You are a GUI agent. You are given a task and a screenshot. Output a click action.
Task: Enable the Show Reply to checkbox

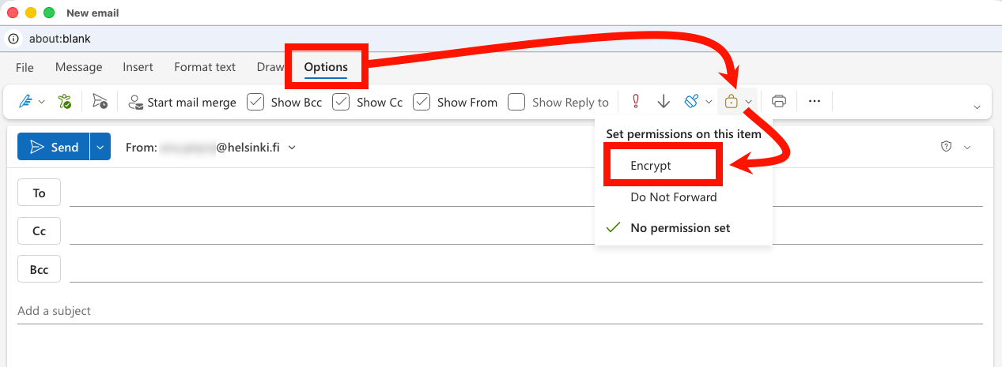pos(516,102)
